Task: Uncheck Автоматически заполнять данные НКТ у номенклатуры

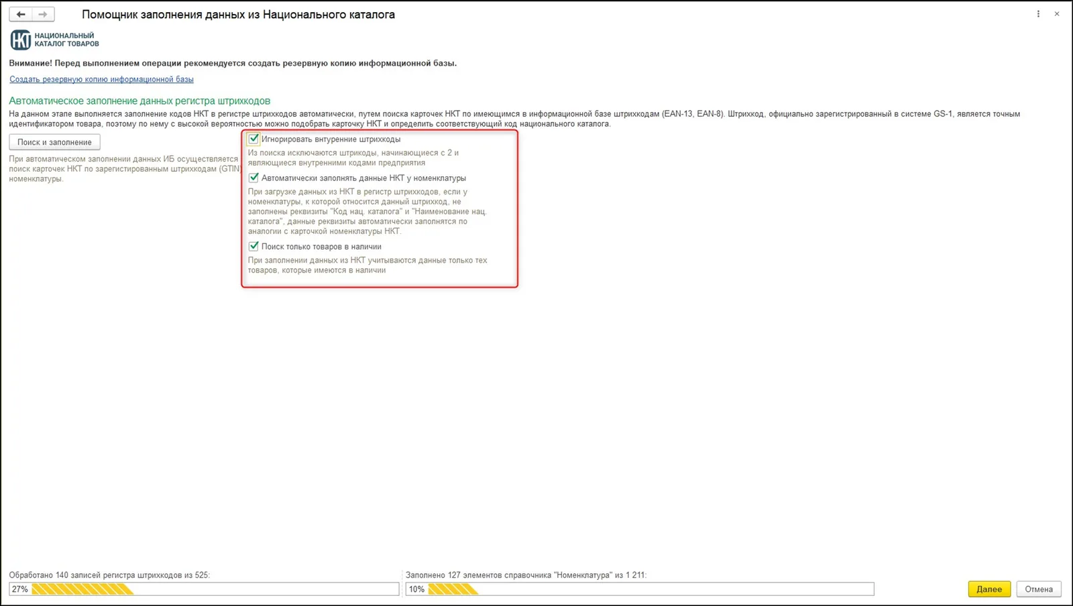Action: [253, 178]
